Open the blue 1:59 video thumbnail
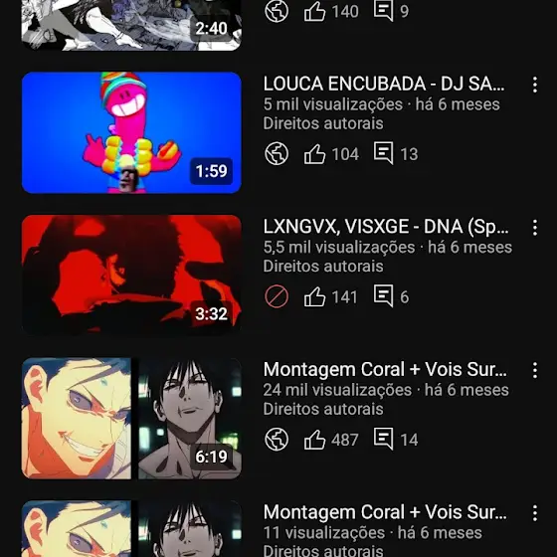 (x=131, y=132)
